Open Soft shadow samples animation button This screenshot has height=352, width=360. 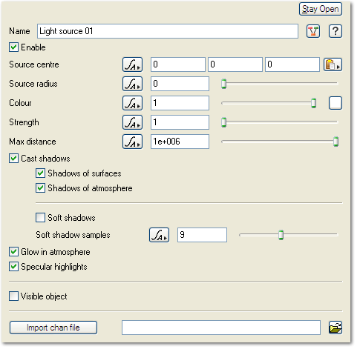(x=159, y=235)
